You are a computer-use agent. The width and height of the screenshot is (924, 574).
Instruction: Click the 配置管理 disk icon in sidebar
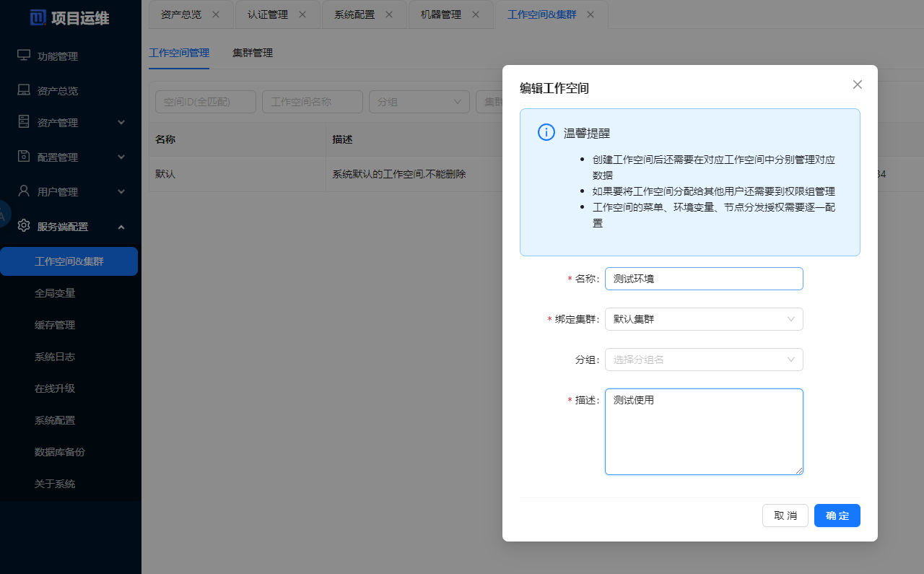pyautogui.click(x=24, y=157)
